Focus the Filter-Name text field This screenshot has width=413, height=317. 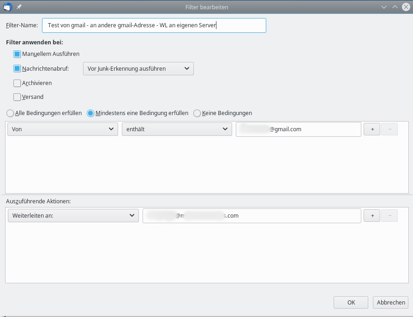[x=154, y=25]
